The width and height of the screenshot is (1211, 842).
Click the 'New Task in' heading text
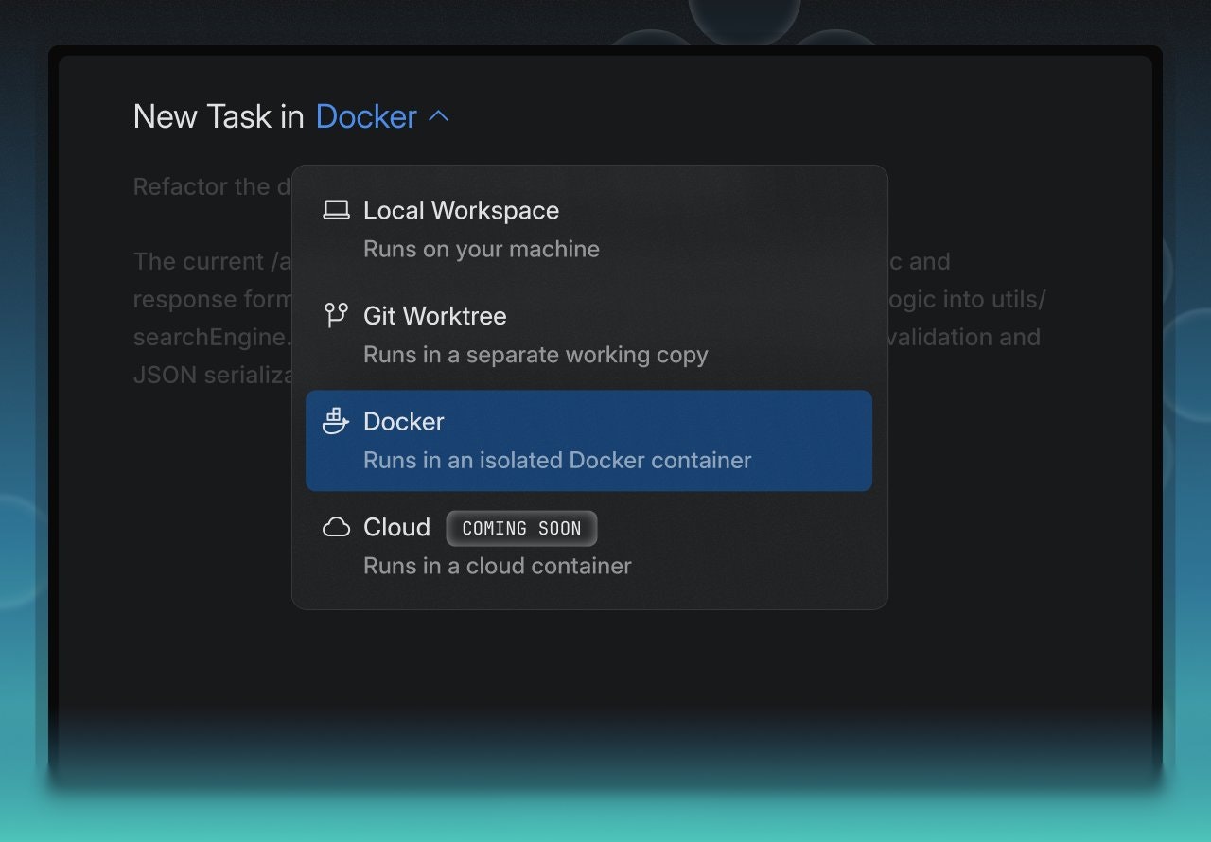coord(219,116)
